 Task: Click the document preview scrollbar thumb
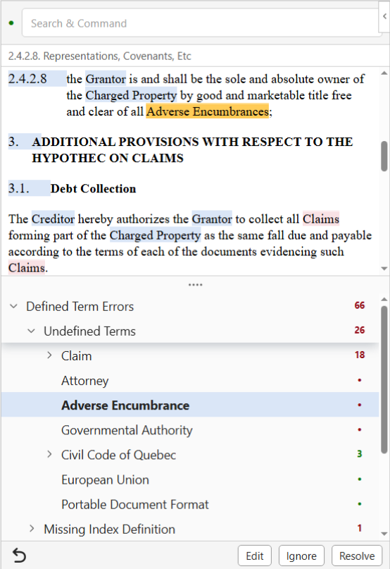click(x=384, y=156)
